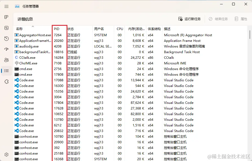The height and width of the screenshot is (161, 252).
Task: Sort by the PID column header
Action: coord(57,29)
